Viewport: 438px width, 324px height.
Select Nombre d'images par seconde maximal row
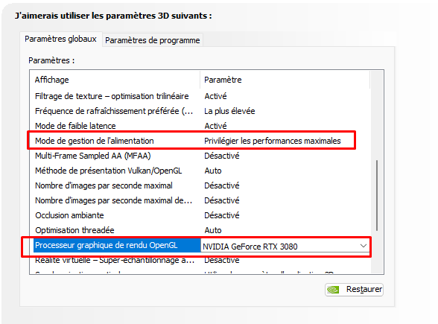tap(200, 185)
